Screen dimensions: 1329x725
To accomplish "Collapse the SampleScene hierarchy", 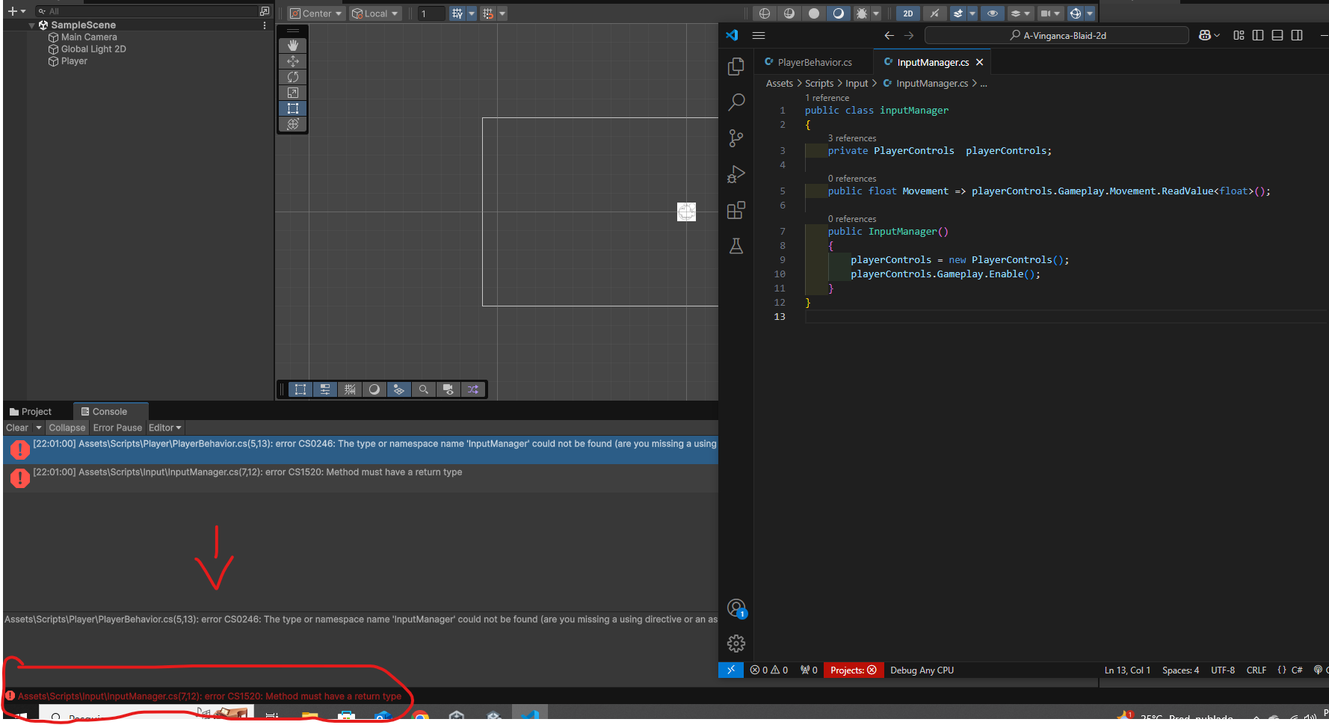I will coord(31,25).
